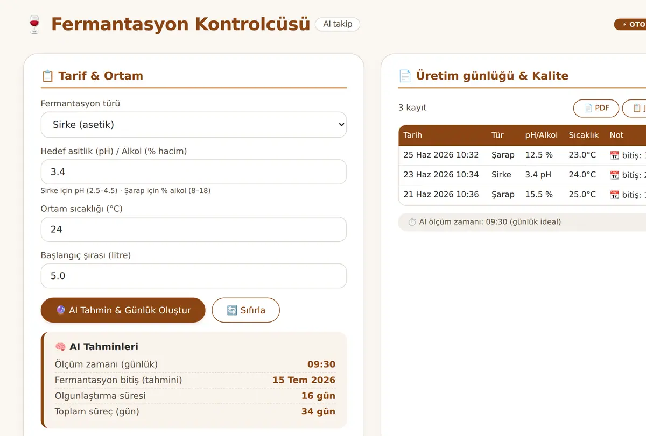Click the AI takip badge
Image resolution: width=646 pixels, height=436 pixels.
point(338,24)
